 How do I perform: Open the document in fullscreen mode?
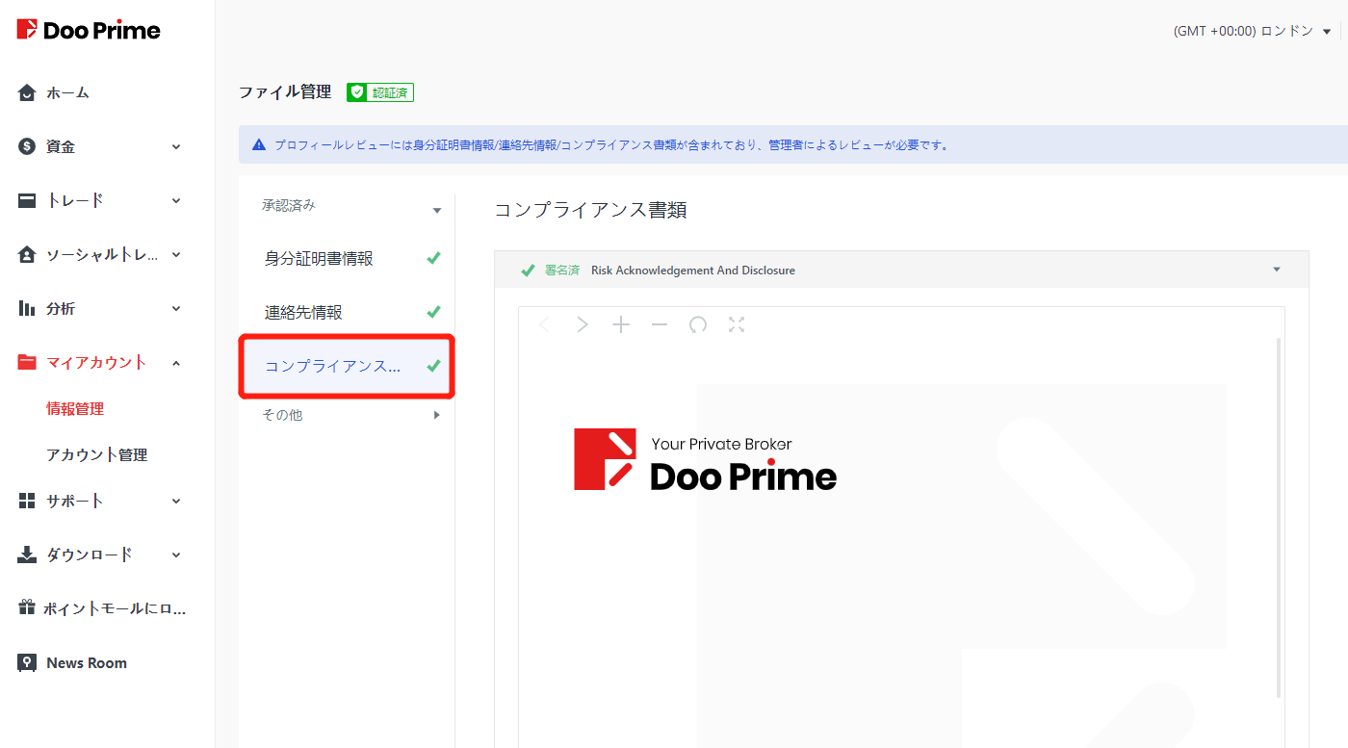pyautogui.click(x=737, y=324)
